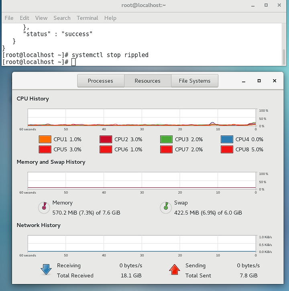
Task: Change the CPU3 green color swatch
Action: click(x=166, y=139)
